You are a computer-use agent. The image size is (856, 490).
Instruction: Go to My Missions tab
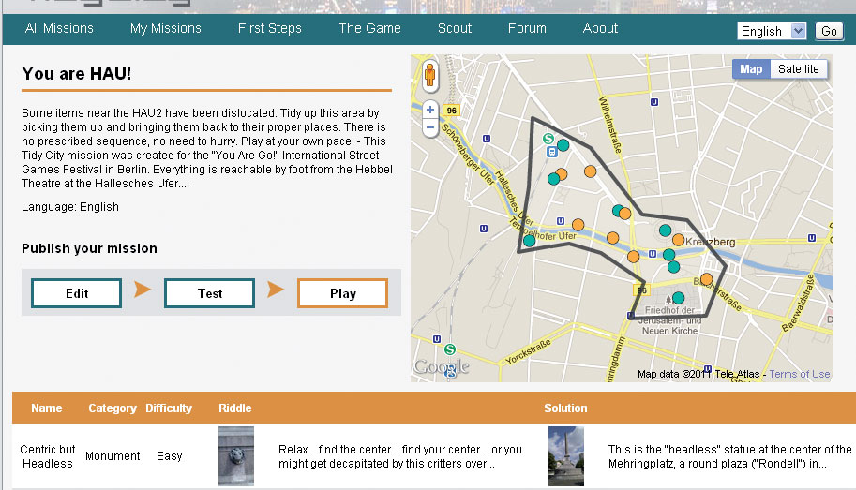point(165,28)
